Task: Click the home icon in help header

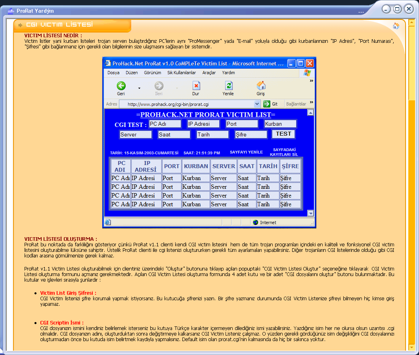Action: [x=396, y=26]
